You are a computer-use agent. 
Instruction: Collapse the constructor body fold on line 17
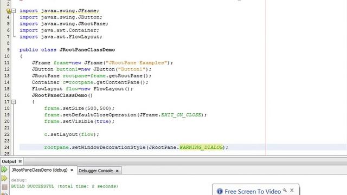14,102
